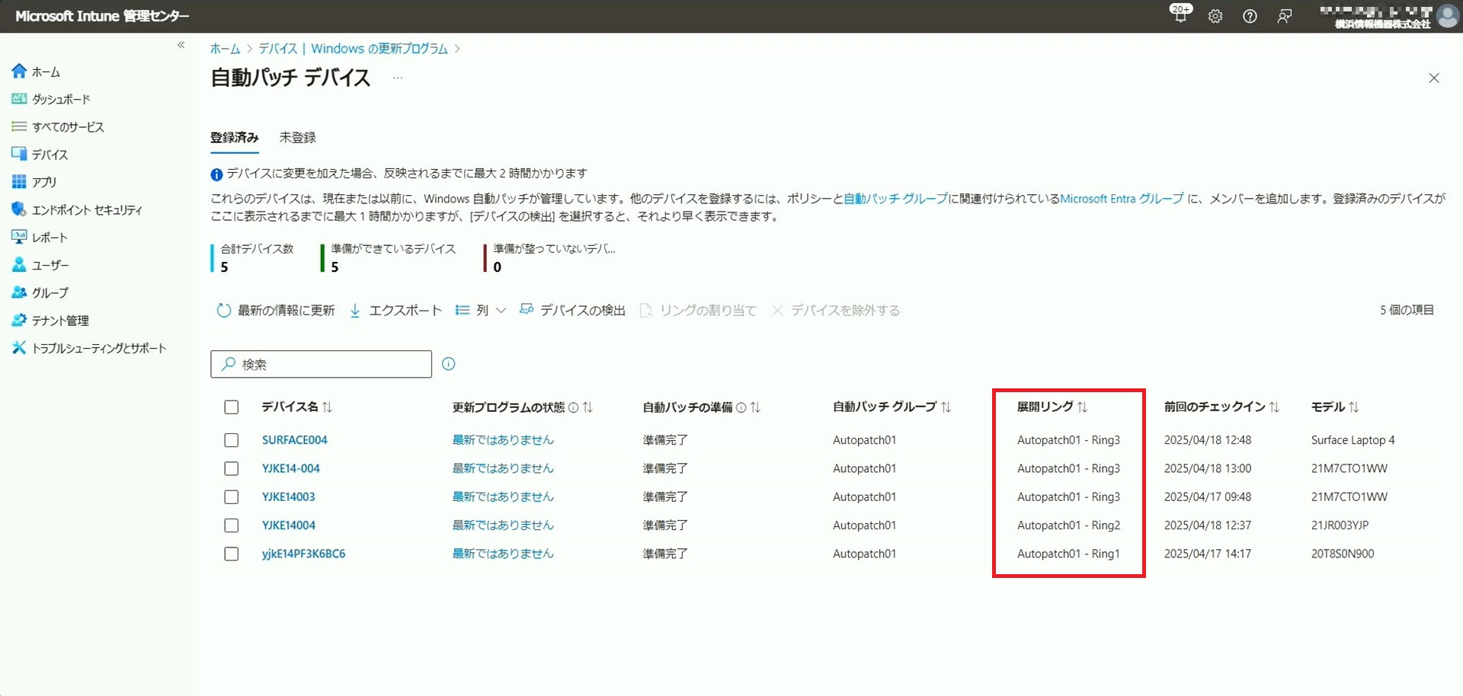Screen dimensions: 1463x696
Task: Open the settings gear icon
Action: (x=1215, y=16)
